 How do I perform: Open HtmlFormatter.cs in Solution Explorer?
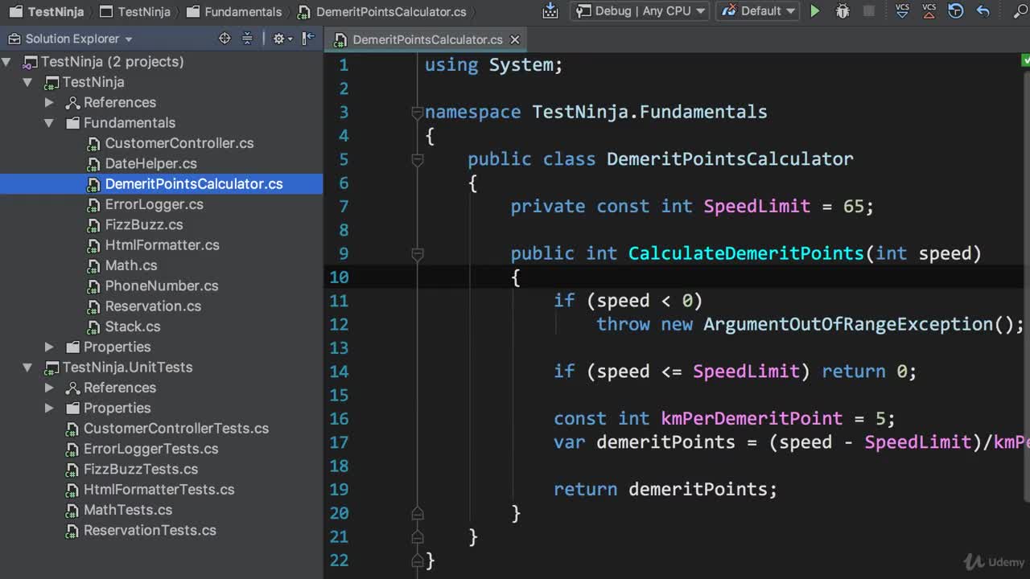[163, 245]
